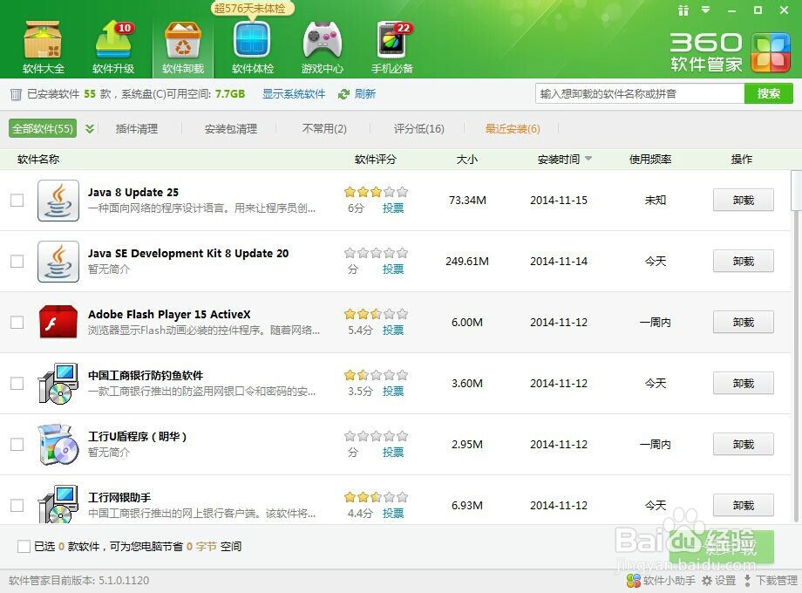Screen dimensions: 802x593
Task: Click 投票 link for Java 8 Update 25
Action: click(393, 208)
